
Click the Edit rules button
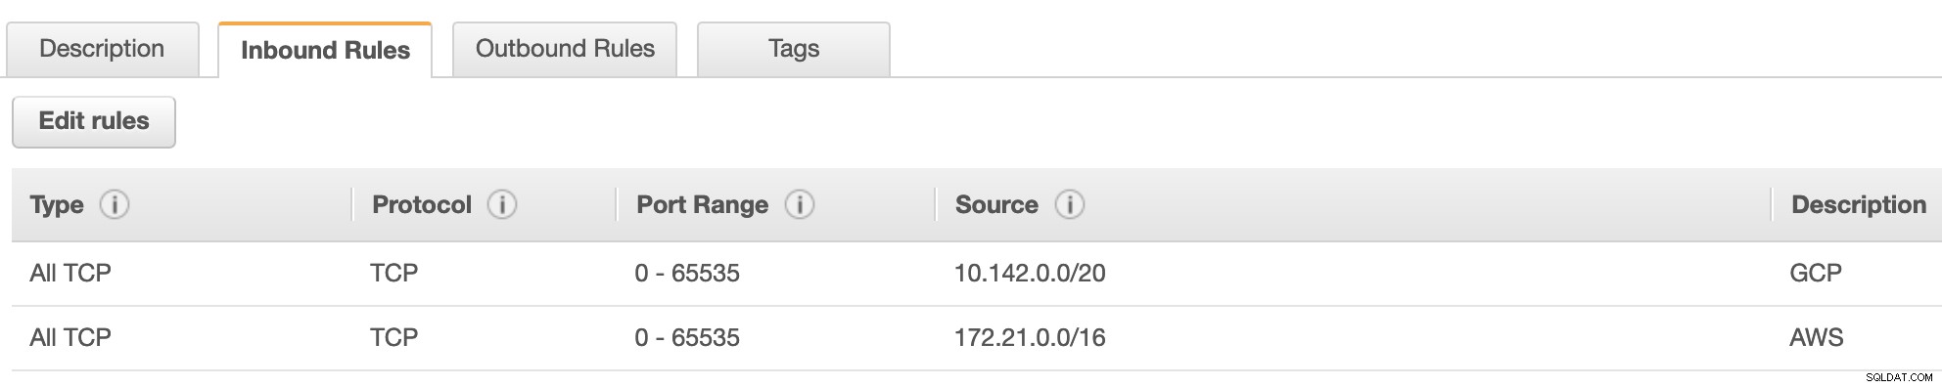pos(94,121)
